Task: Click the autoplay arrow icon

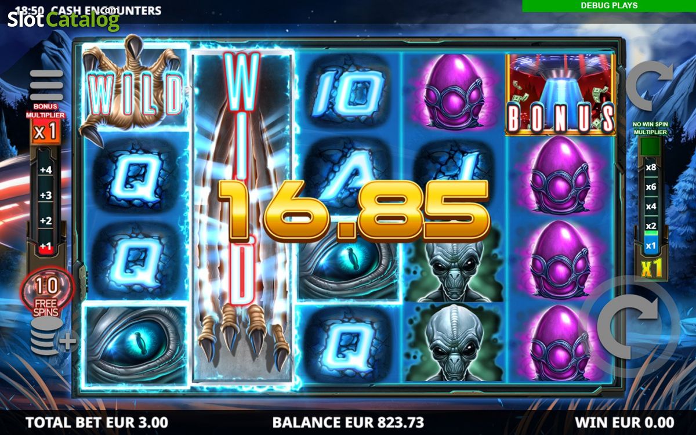Action: 650,86
